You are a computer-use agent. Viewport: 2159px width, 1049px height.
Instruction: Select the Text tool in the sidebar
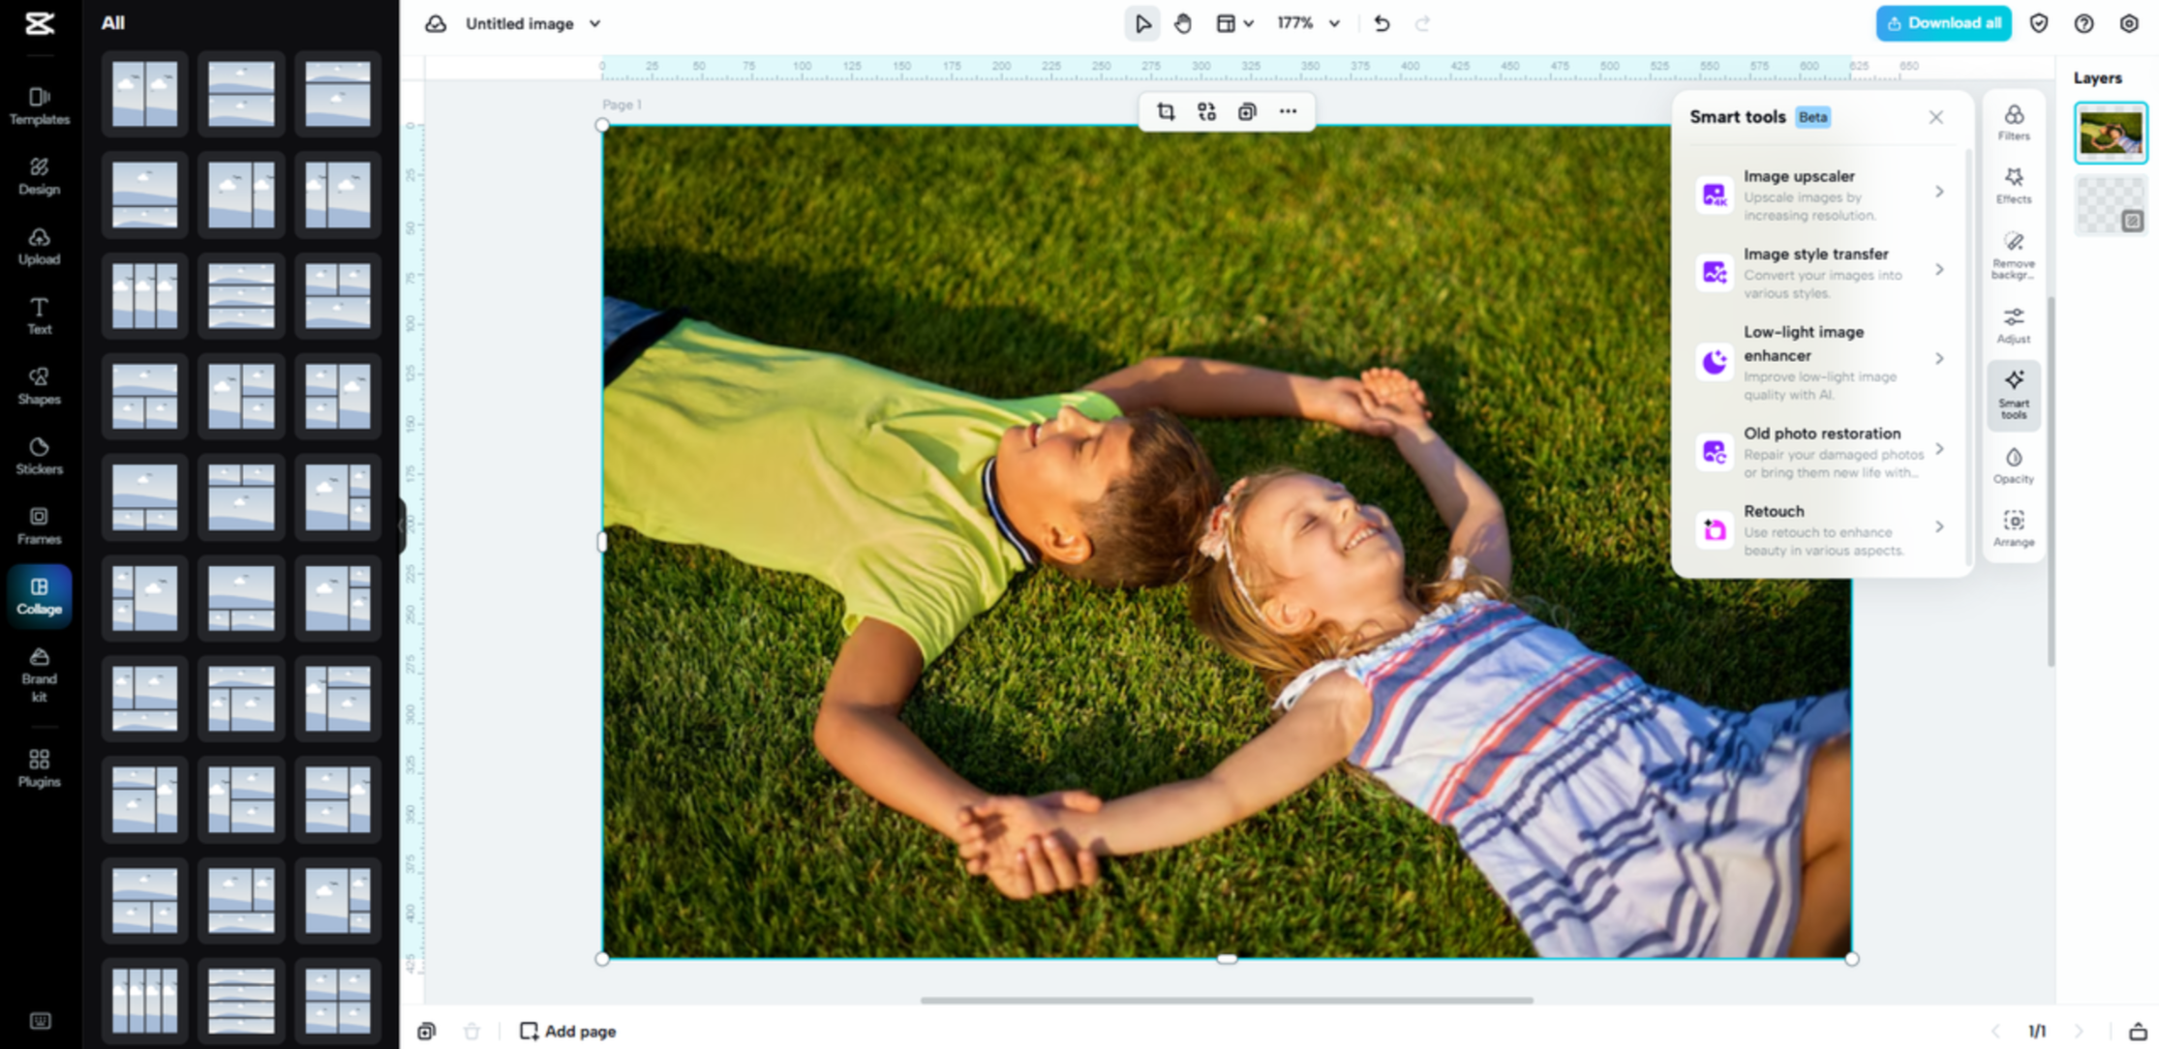click(x=39, y=316)
